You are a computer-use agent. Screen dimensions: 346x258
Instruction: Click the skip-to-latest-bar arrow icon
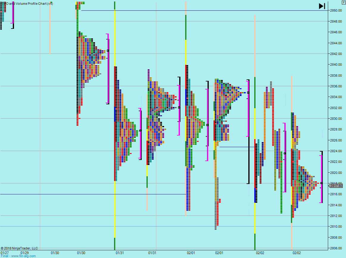(322, 6)
